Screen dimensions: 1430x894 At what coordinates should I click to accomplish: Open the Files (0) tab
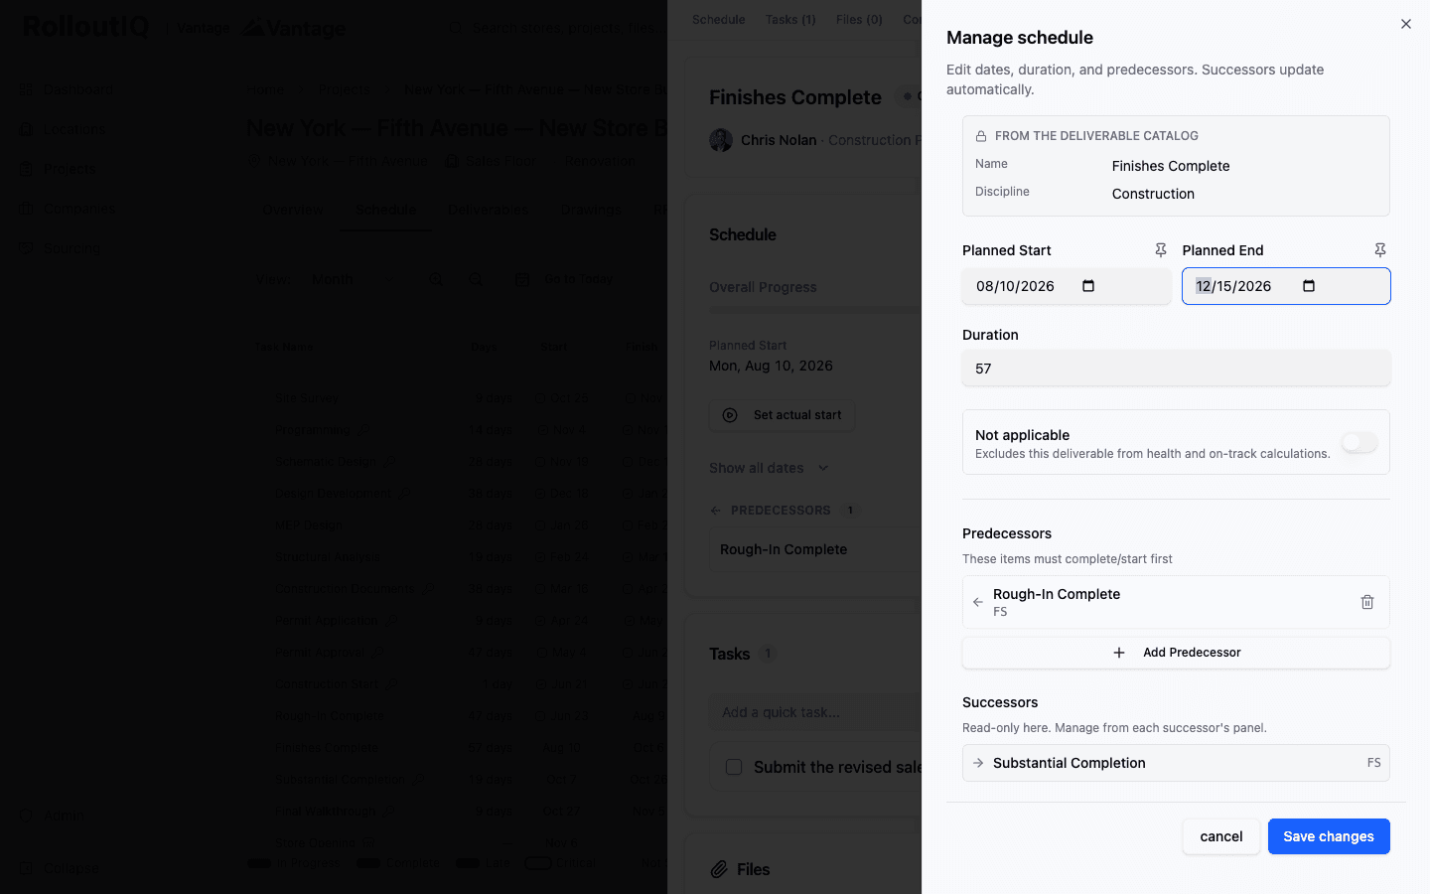point(859,19)
